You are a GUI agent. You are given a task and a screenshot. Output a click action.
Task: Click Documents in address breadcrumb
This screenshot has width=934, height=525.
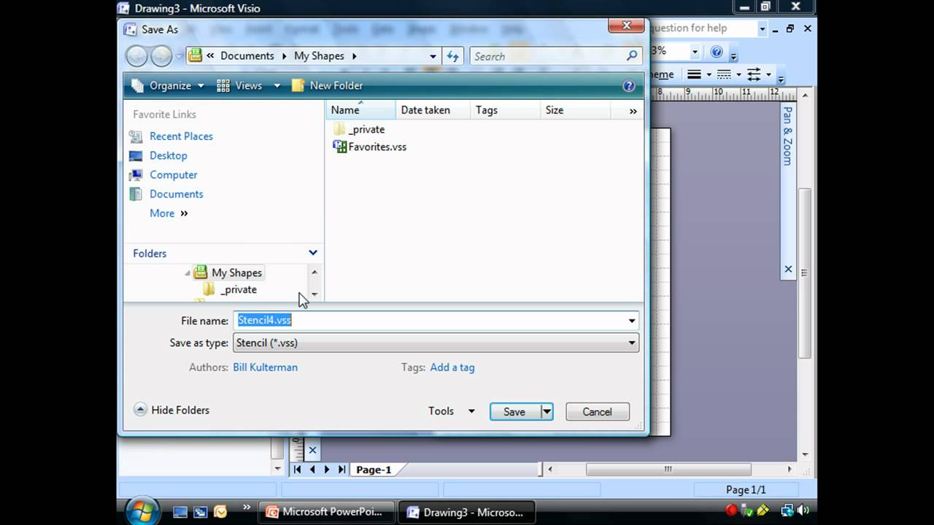[x=247, y=55]
